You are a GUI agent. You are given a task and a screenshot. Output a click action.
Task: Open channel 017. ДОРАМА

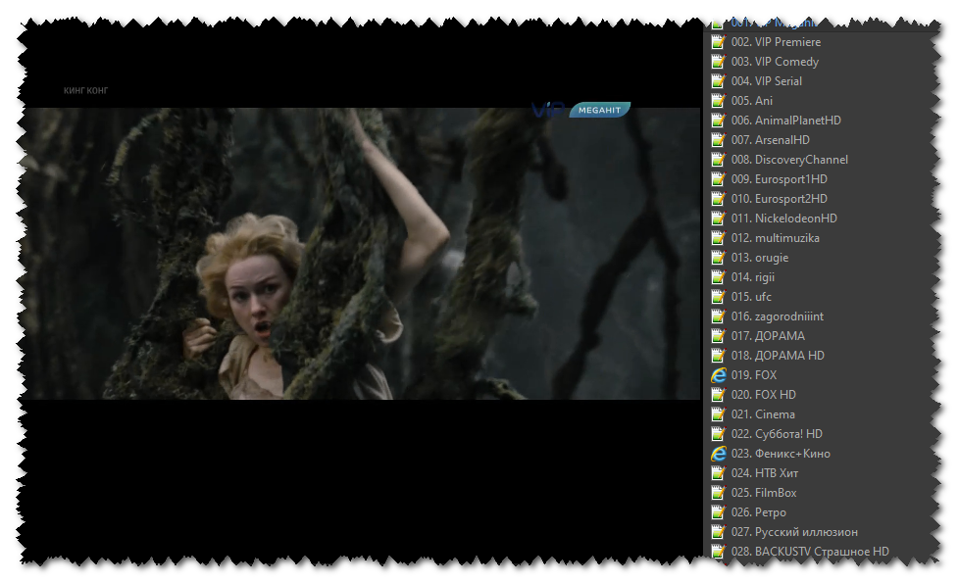(768, 336)
